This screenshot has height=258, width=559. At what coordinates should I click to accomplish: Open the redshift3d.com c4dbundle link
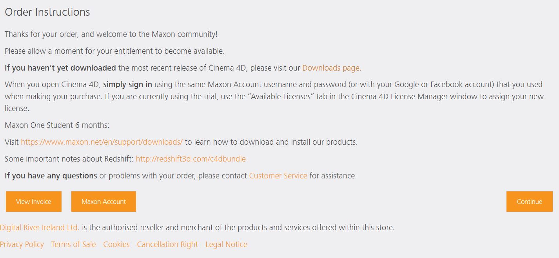(191, 159)
